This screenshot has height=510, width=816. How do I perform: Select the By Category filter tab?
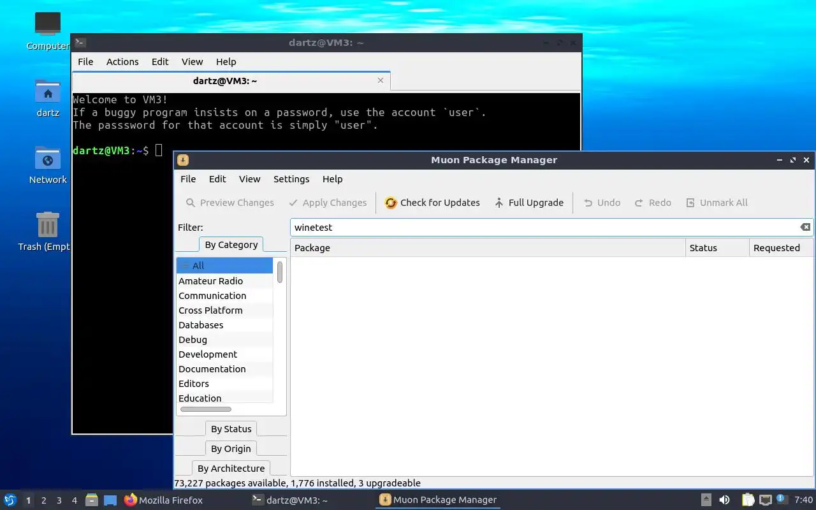(x=231, y=245)
